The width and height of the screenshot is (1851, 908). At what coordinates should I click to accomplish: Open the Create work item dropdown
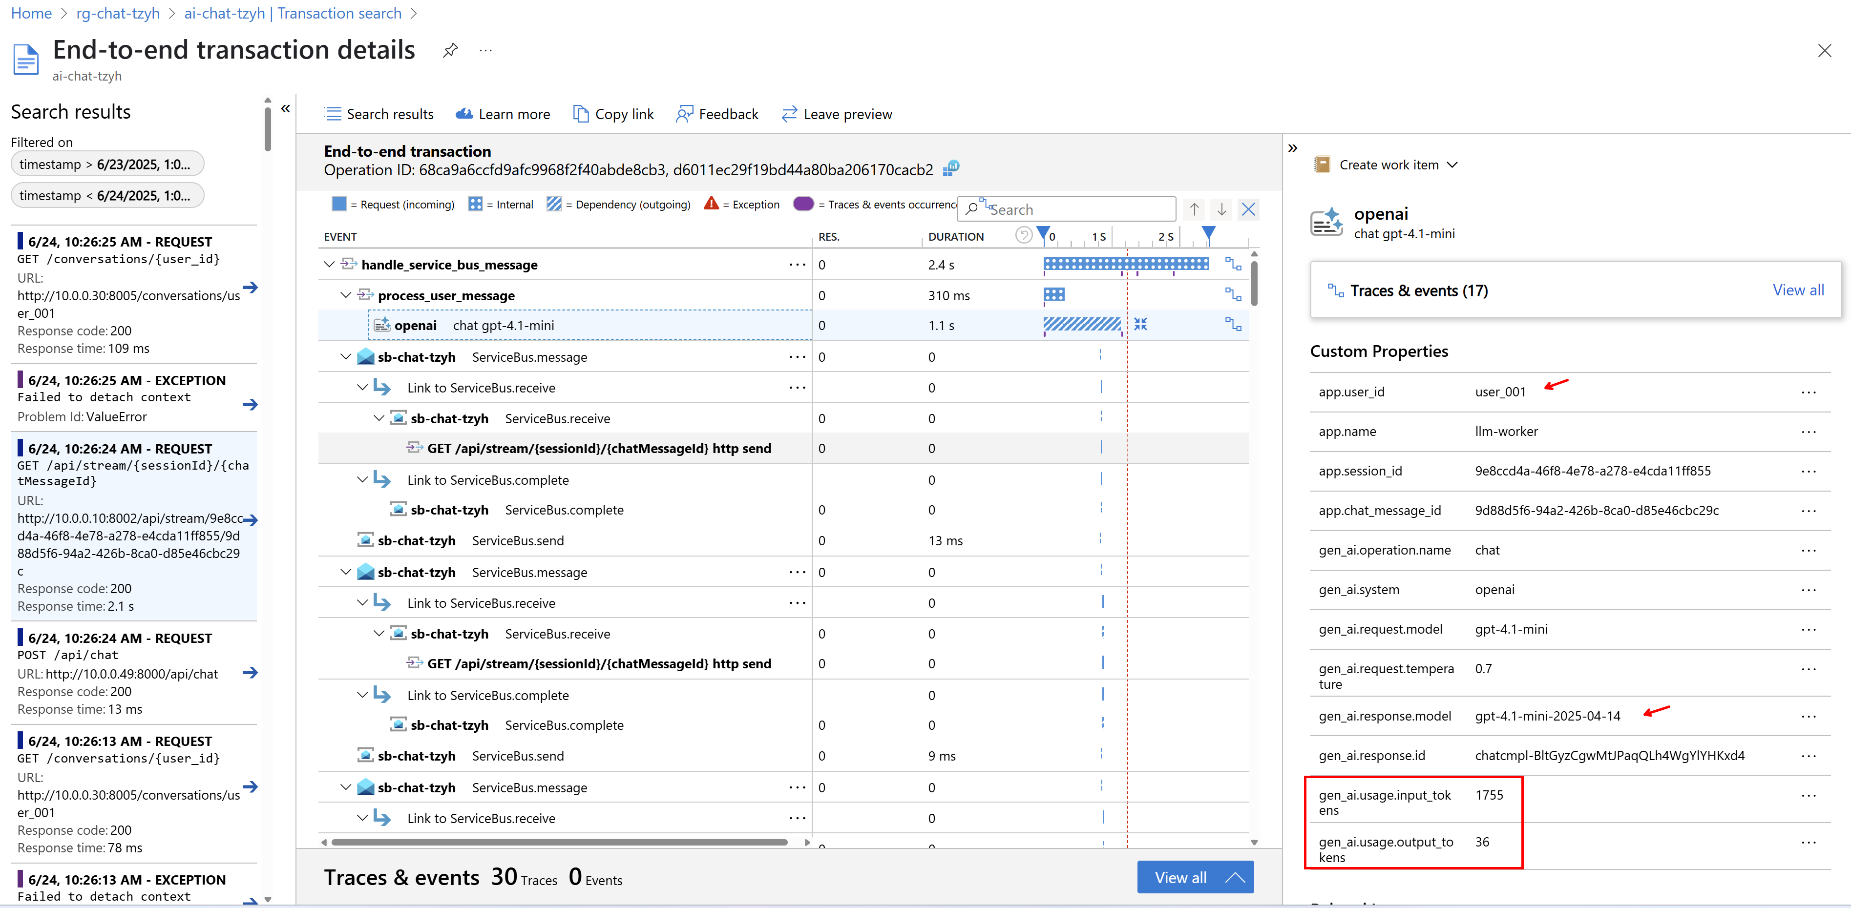(x=1386, y=165)
